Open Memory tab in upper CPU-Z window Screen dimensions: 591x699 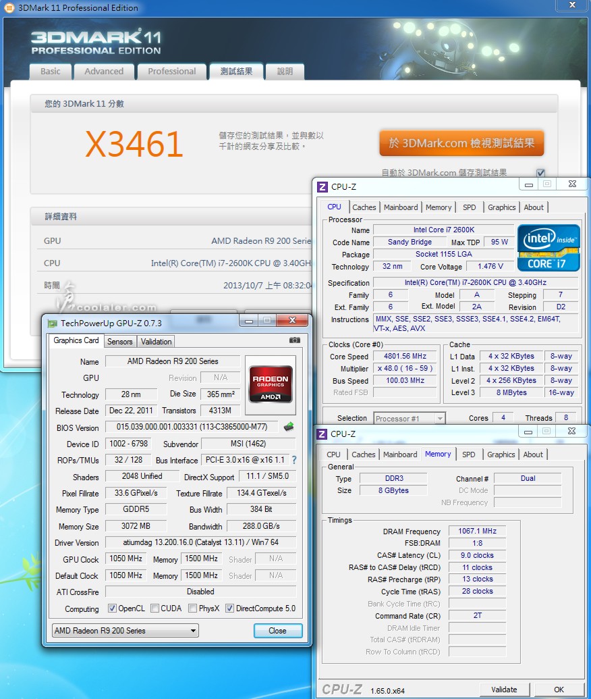439,207
